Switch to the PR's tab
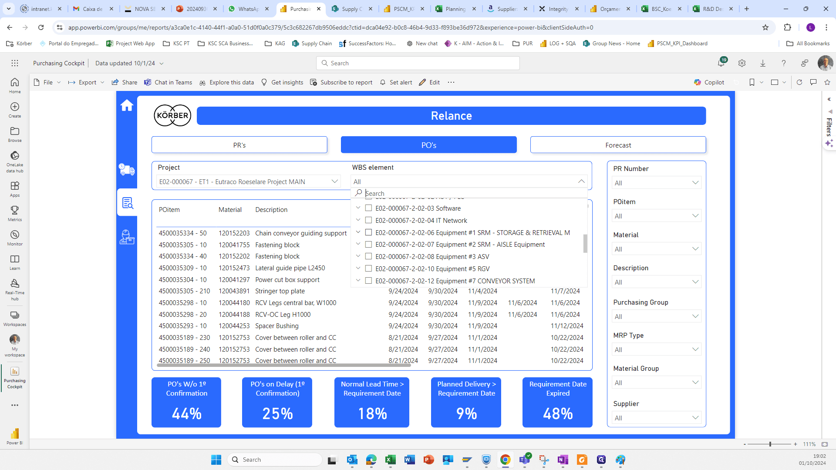 (239, 145)
